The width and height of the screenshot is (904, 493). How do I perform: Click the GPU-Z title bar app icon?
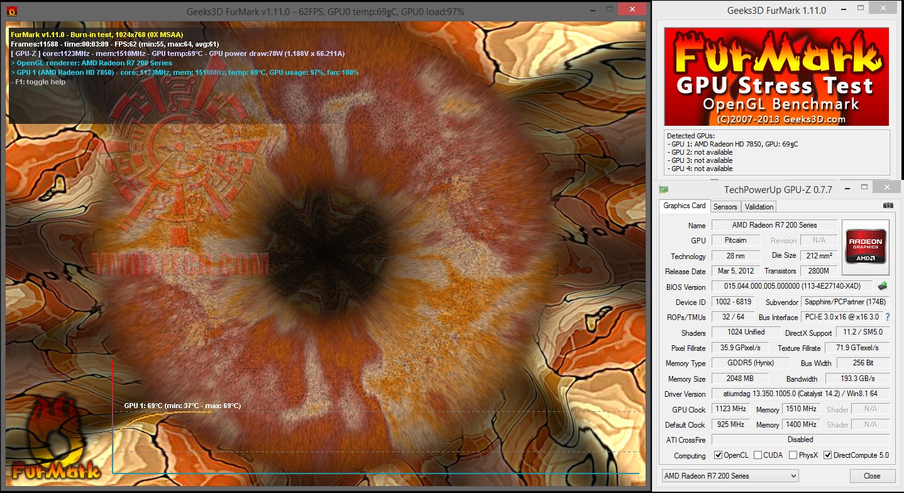pyautogui.click(x=663, y=189)
